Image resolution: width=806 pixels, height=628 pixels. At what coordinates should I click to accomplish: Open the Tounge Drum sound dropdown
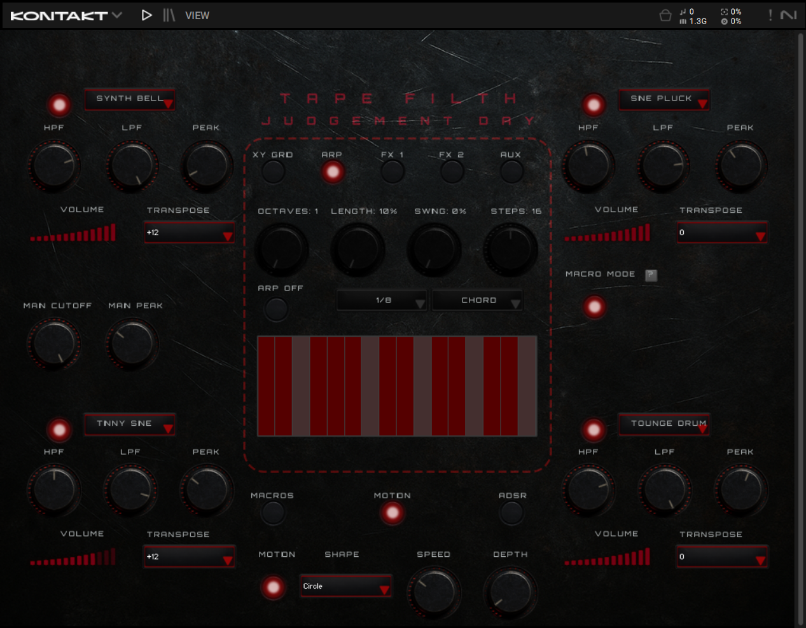coord(664,424)
